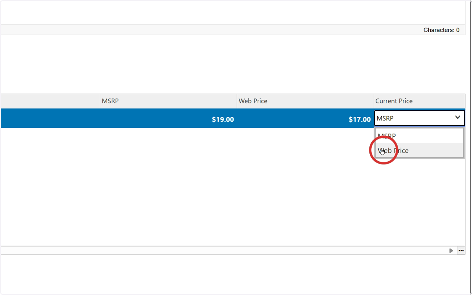Open the ellipsis more options button

click(x=461, y=251)
